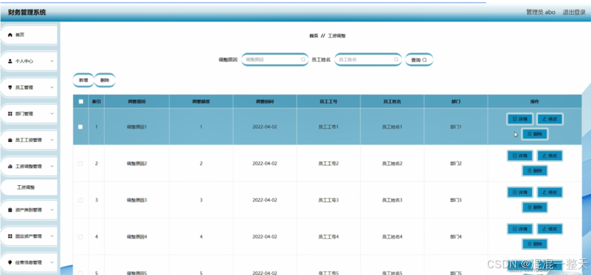Viewport: 591px width, 275px height.
Task: Click the cell 部门2
Action: coord(456,164)
